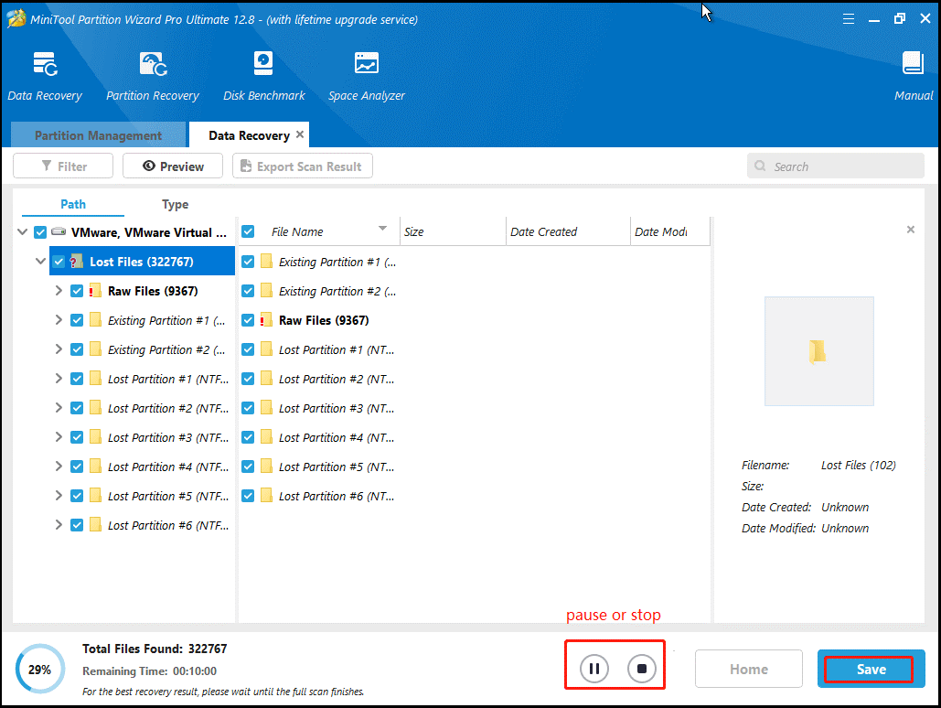This screenshot has width=941, height=708.
Task: Sort by the Date Modified column header
Action: (x=669, y=231)
